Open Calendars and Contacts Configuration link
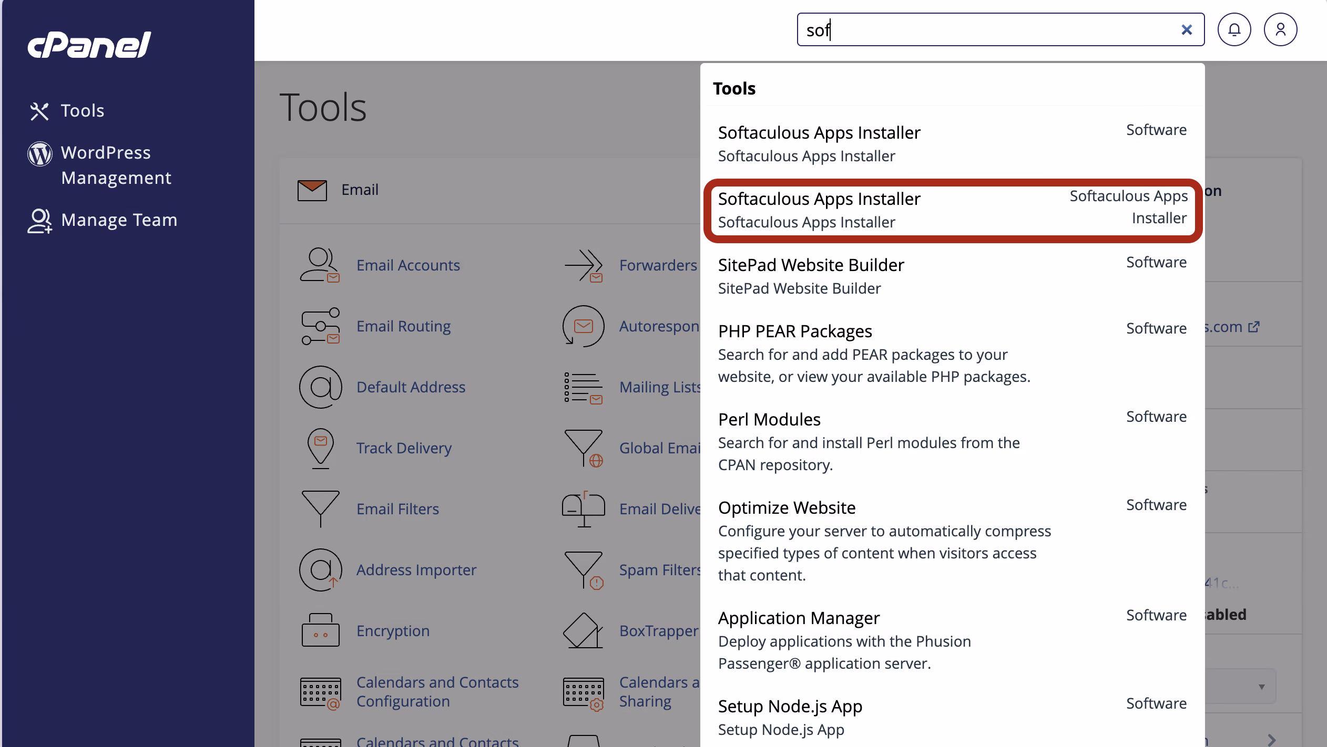 pos(437,692)
